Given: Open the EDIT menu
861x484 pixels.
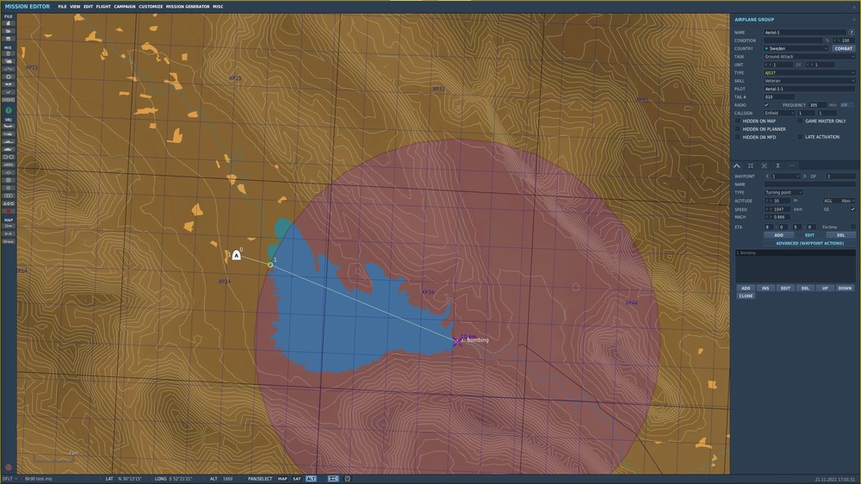Looking at the screenshot, I should [88, 7].
